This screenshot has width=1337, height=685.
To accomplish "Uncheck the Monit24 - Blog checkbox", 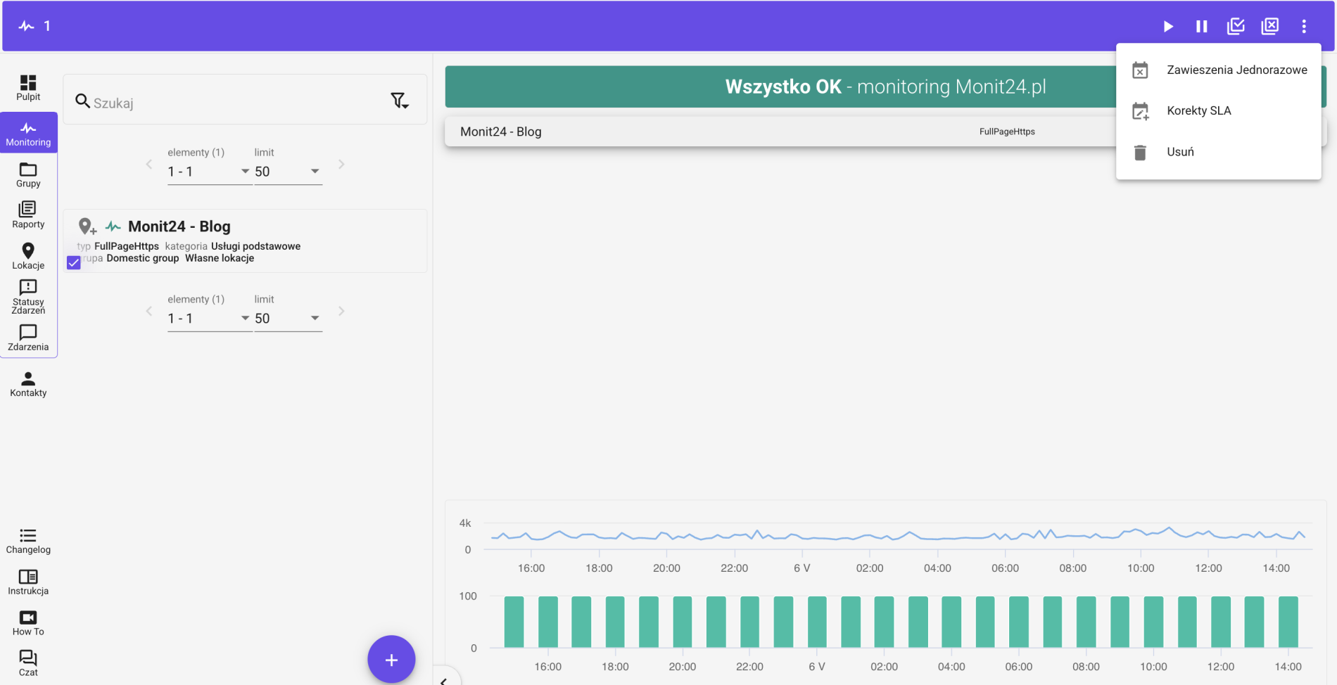I will 74,262.
